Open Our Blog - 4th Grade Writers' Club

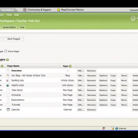pos(28,75)
